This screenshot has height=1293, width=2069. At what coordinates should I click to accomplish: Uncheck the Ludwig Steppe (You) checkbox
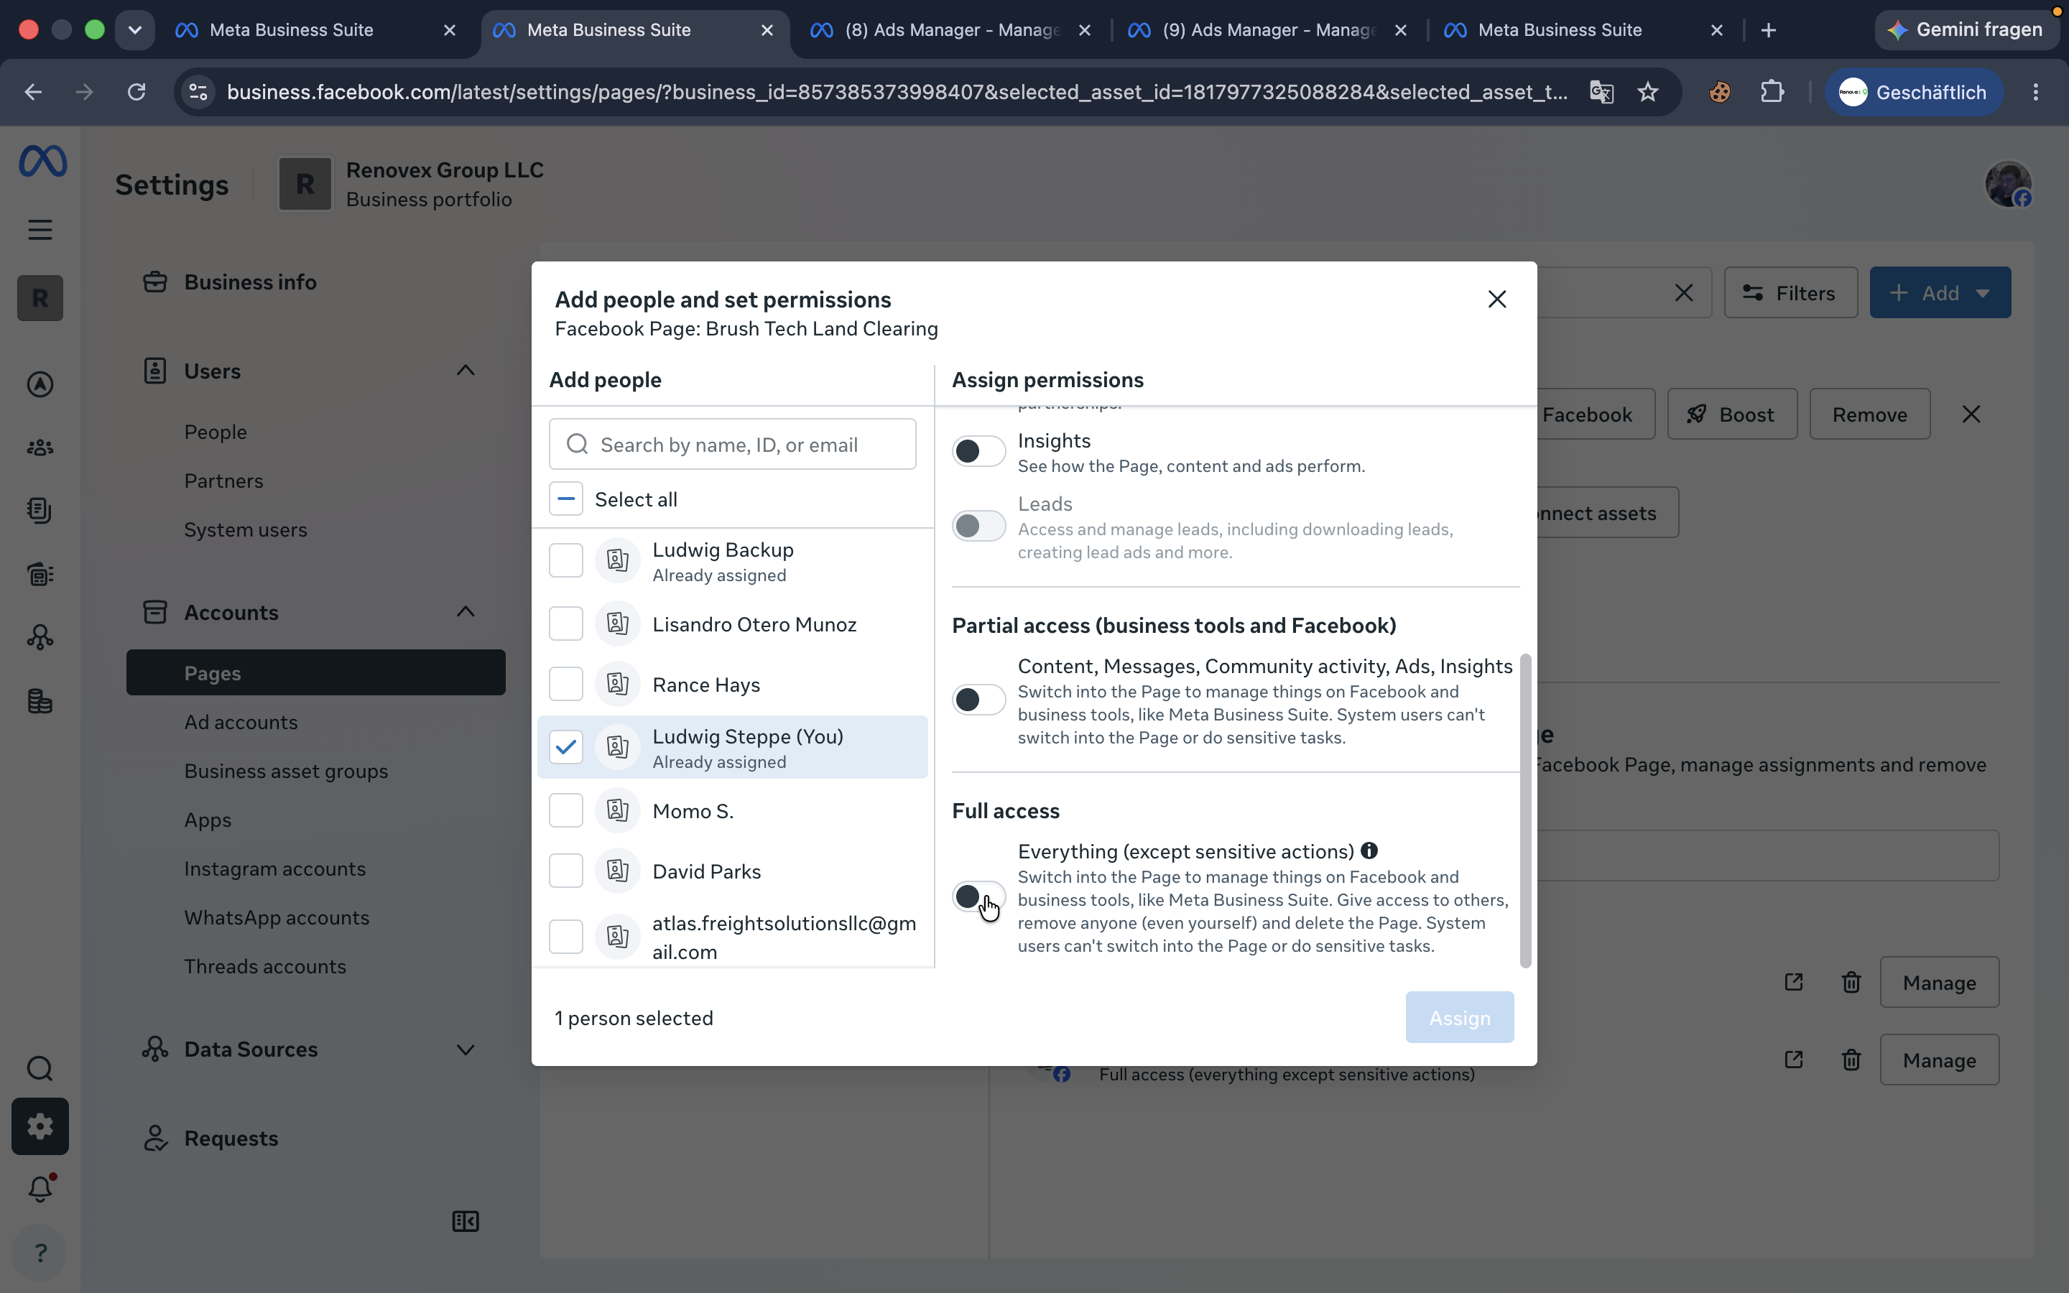566,746
